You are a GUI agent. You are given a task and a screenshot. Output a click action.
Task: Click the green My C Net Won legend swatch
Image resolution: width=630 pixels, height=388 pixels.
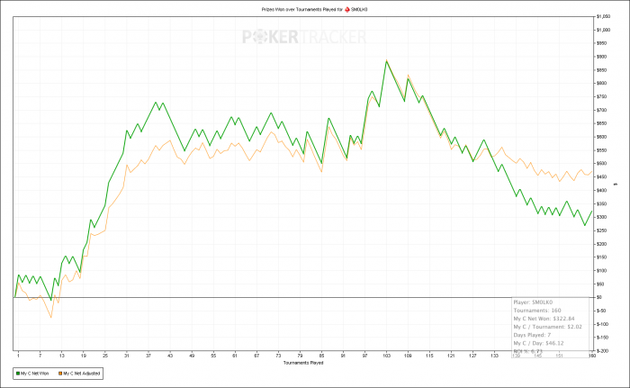pyautogui.click(x=18, y=374)
